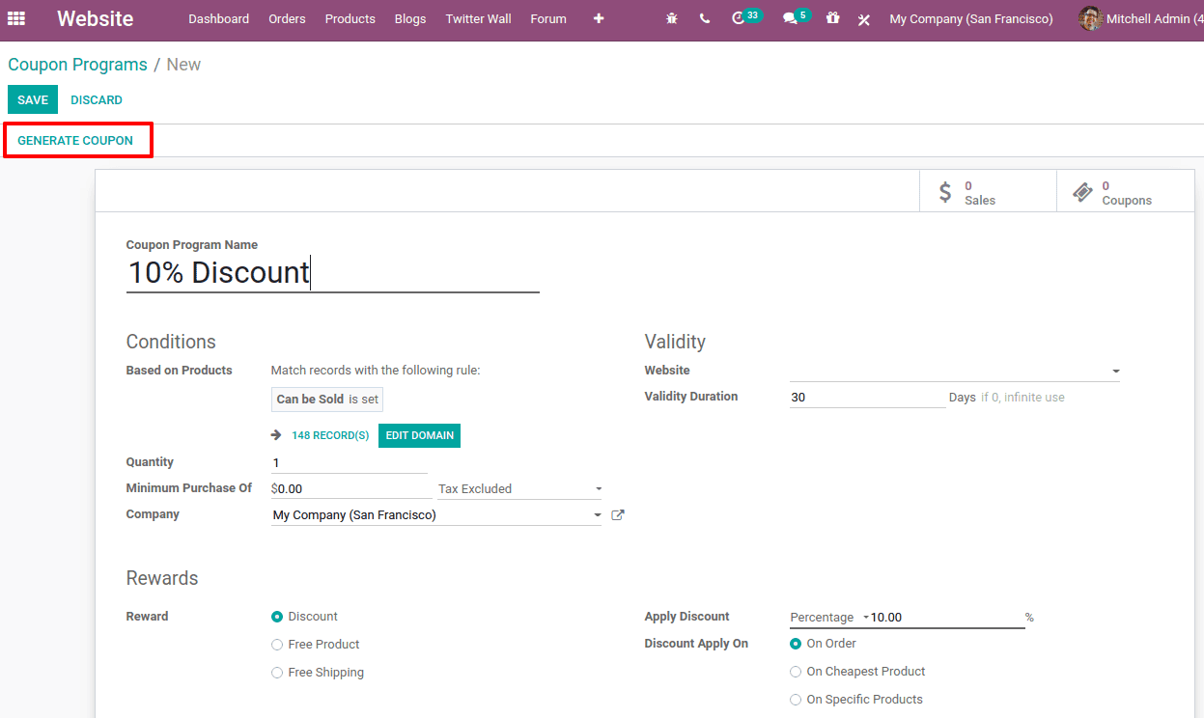This screenshot has width=1204, height=718.
Task: Open external link icon next to Company
Action: (618, 515)
